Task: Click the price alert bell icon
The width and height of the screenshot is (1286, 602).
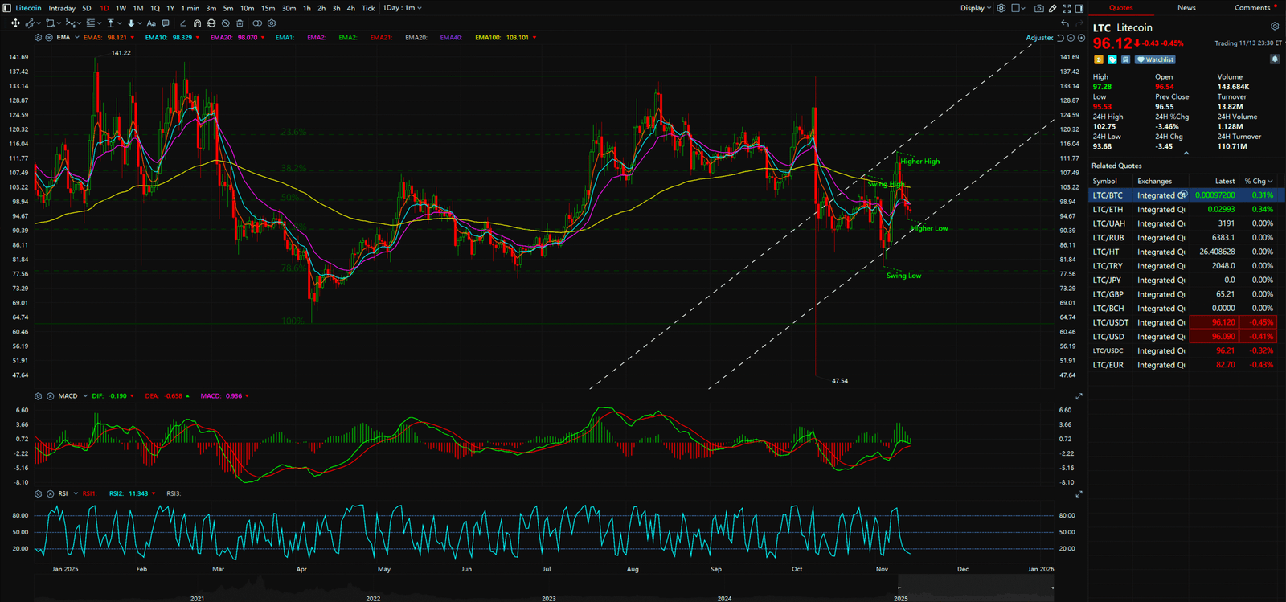Action: click(x=1275, y=59)
